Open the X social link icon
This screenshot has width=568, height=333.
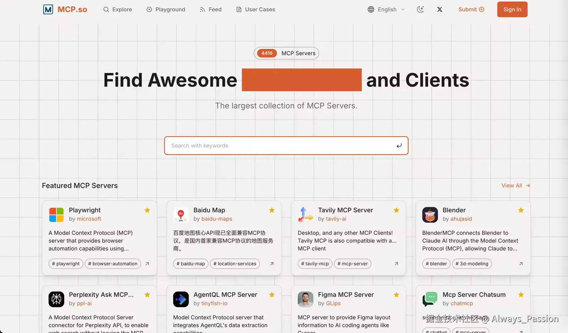[439, 10]
